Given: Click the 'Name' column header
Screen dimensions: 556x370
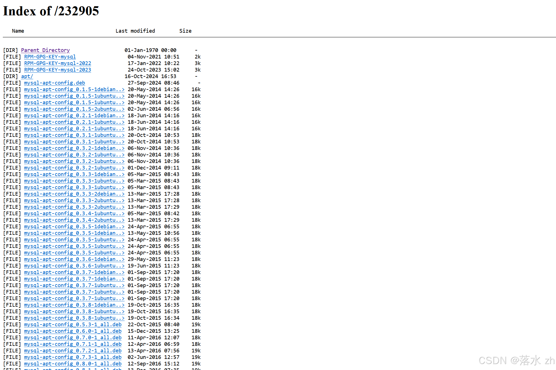Looking at the screenshot, I should 18,31.
